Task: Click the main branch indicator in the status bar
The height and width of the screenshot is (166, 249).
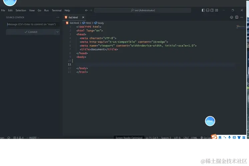Action: 2,137
